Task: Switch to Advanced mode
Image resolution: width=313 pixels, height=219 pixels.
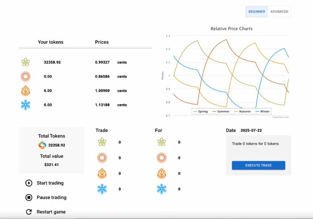Action: tap(279, 11)
